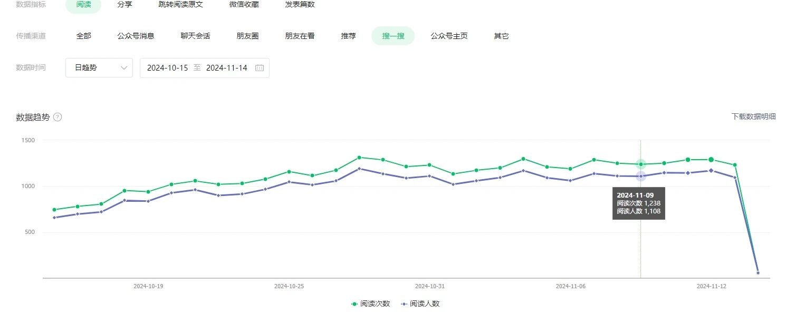Screen dimensions: 795x313
Task: Choose the 发表篇数 metric
Action: coord(300,4)
